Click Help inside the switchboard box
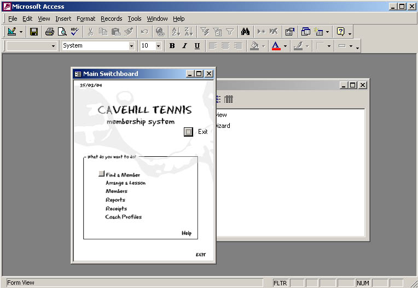The image size is (418, 288). (187, 233)
